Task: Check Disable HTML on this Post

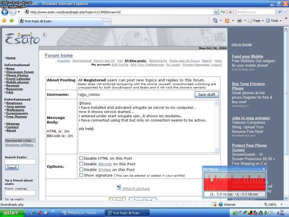Action: coord(81,158)
